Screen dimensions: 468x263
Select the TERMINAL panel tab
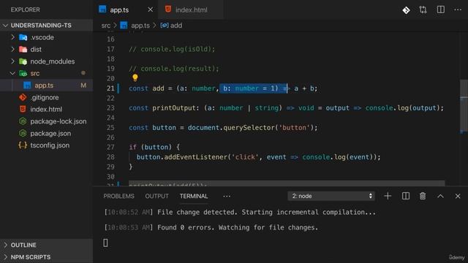(x=194, y=197)
